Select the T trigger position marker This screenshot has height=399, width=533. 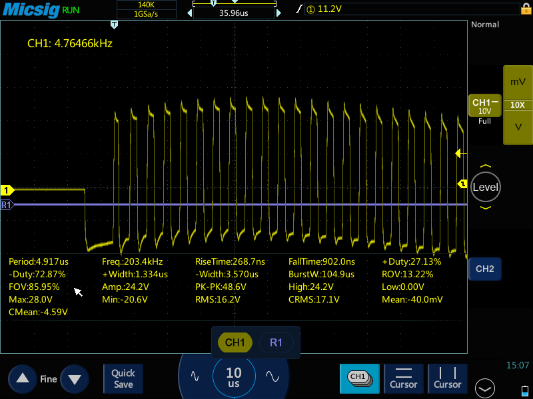click(114, 25)
